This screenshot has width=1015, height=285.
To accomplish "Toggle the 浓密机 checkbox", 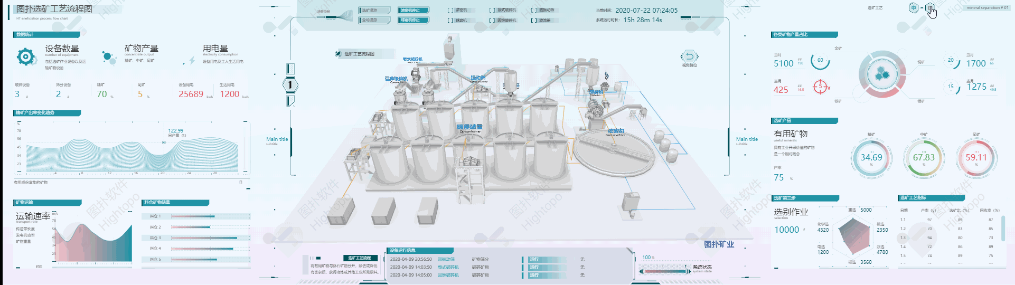I will tap(450, 11).
